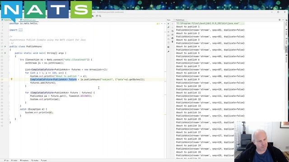Click the wrench icon in the Run toolbar
Screen dimensions: 289x162
coord(168,27)
